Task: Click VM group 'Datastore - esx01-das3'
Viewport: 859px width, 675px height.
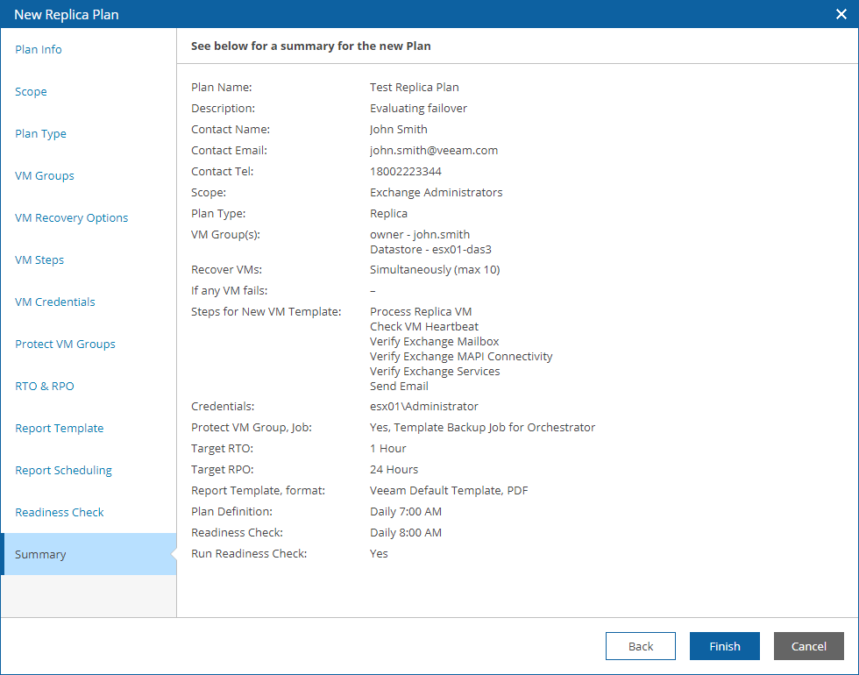Action: [430, 249]
